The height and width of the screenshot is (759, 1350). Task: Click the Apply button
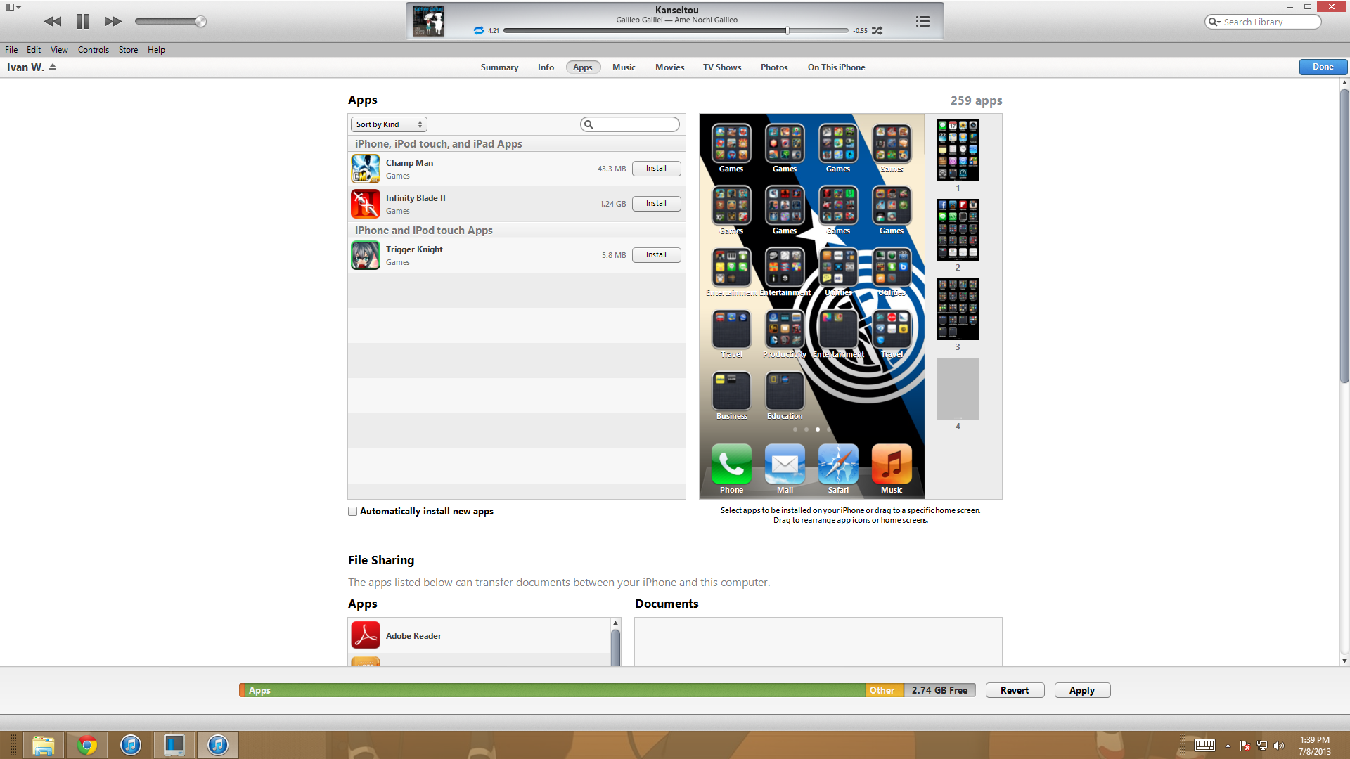tap(1081, 690)
